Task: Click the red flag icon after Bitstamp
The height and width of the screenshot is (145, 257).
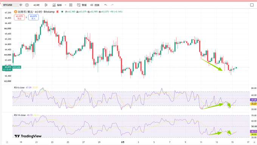Action: click(57, 12)
